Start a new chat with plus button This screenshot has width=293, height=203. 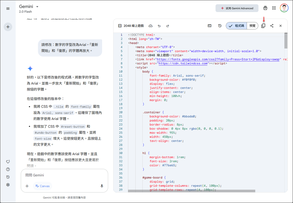8,27
